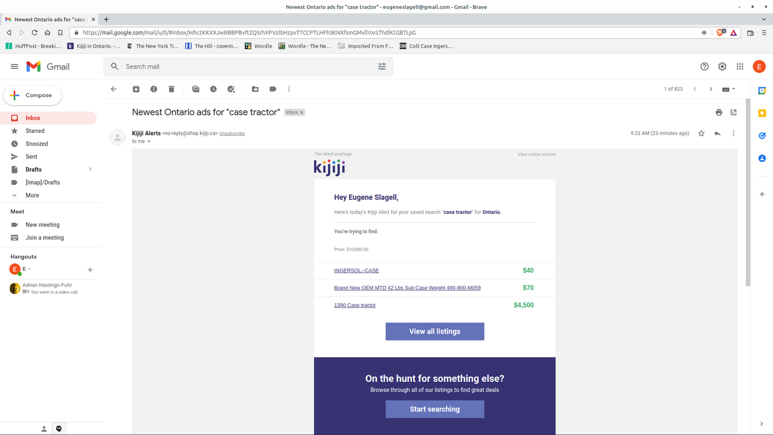Image resolution: width=773 pixels, height=435 pixels.
Task: Remove the Inbox label from this email
Action: (x=302, y=112)
